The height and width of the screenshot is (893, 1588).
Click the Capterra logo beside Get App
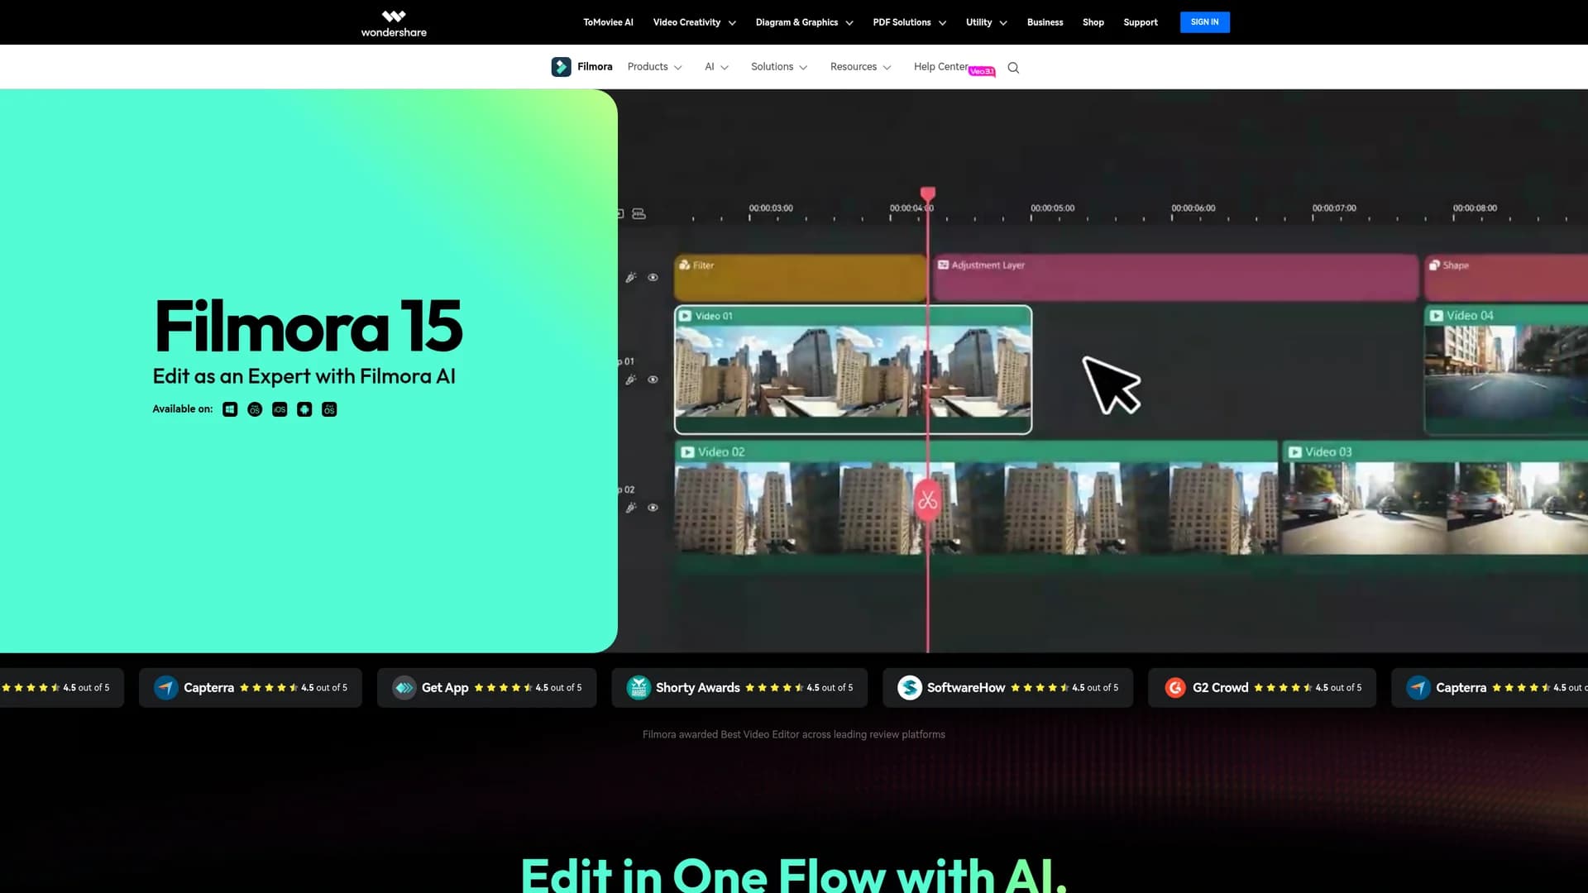point(166,688)
